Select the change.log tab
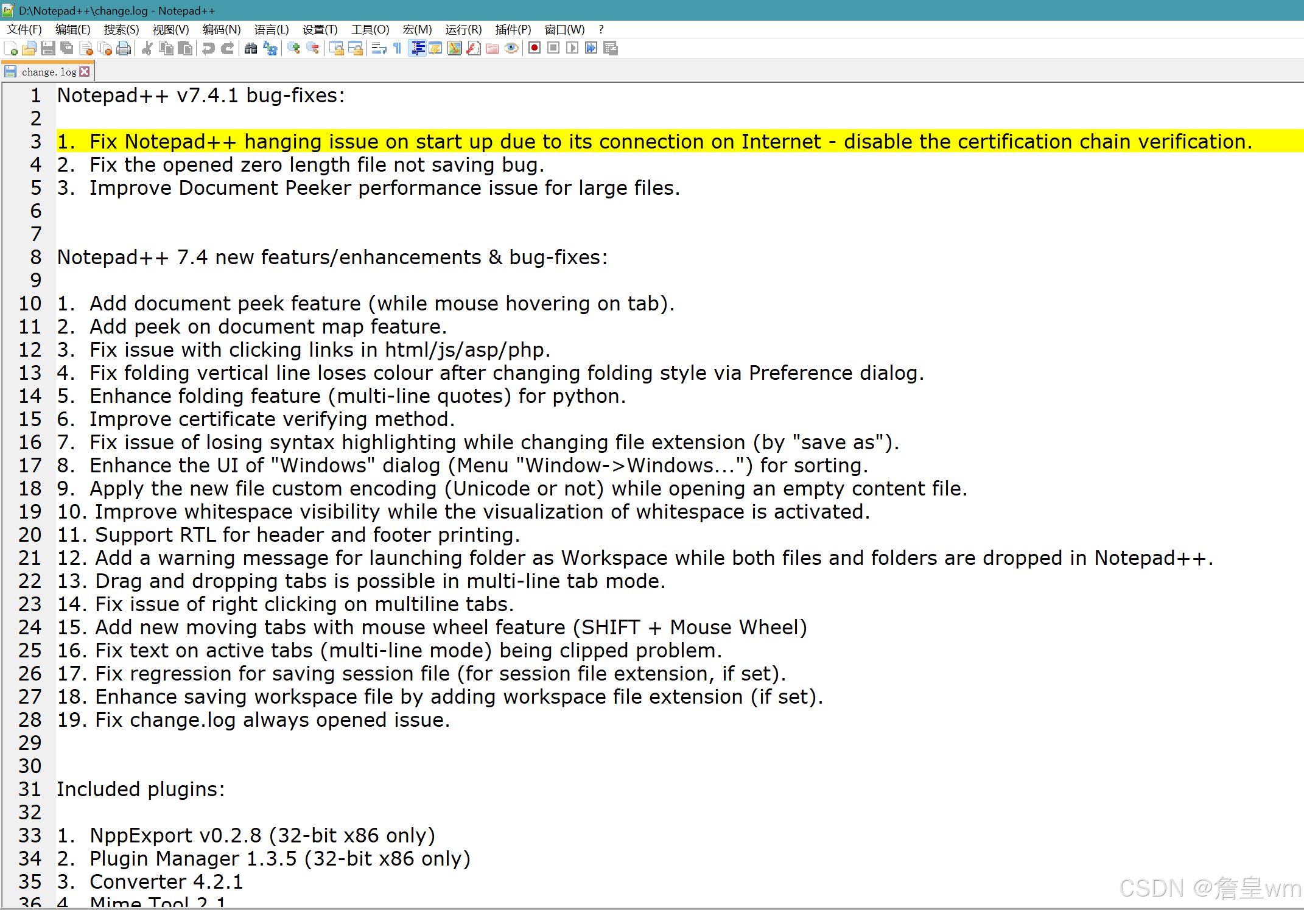The width and height of the screenshot is (1304, 910). (48, 72)
